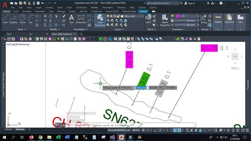251x141 pixels.
Task: Toggle annotation scale lock icon
Action: click(x=200, y=130)
